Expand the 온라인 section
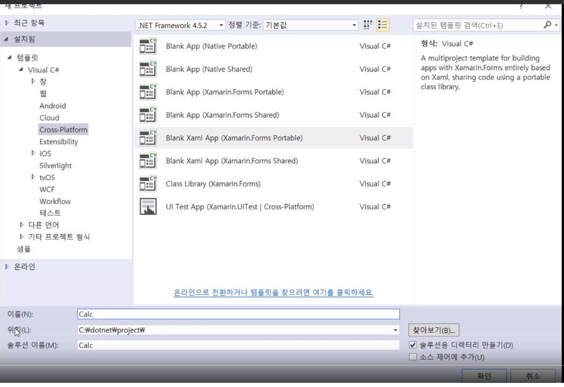 click(7, 266)
